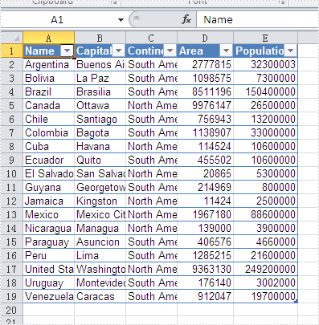The height and width of the screenshot is (325, 319).
Task: Click the Select All corner triangle
Action: click(x=12, y=38)
